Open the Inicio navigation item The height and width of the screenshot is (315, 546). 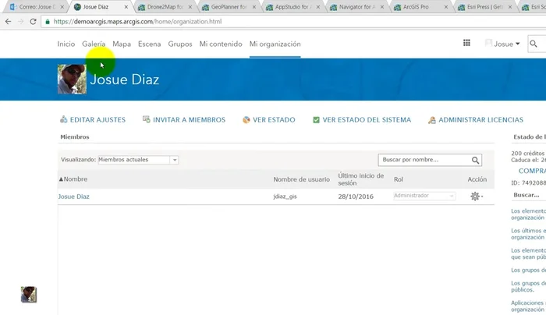pyautogui.click(x=66, y=44)
